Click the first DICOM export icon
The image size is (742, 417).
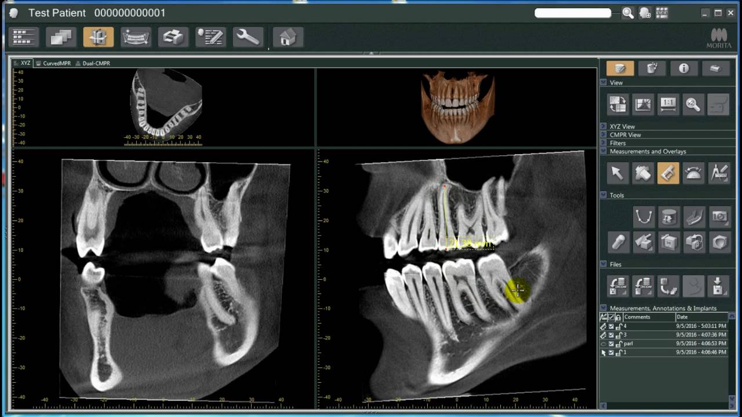tap(618, 286)
